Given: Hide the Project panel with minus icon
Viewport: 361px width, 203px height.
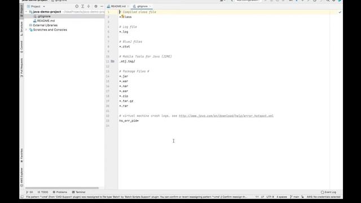Looking at the screenshot, I should pos(102,6).
